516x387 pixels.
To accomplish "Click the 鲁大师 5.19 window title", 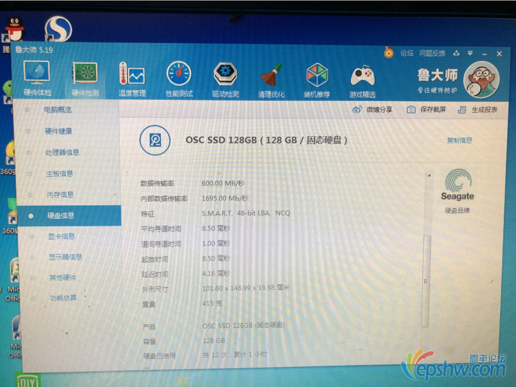I will pos(34,50).
